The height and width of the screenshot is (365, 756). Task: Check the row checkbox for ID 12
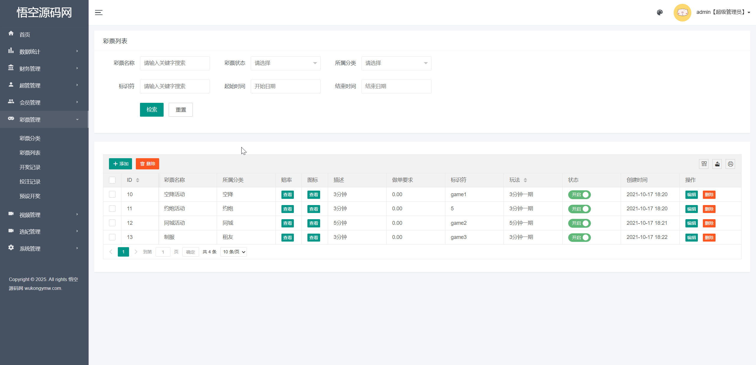pos(112,223)
